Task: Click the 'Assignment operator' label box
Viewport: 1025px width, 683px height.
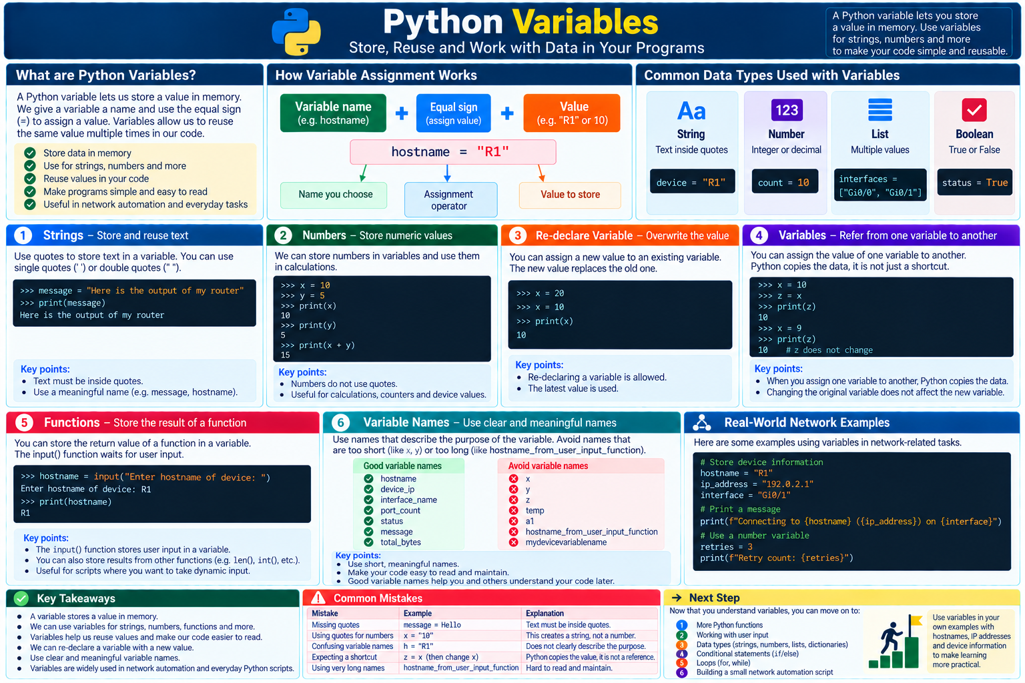Action: (450, 199)
